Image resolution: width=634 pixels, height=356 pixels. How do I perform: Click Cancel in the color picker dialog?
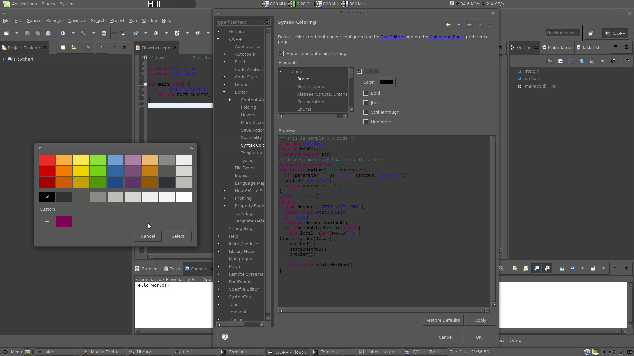pos(148,236)
